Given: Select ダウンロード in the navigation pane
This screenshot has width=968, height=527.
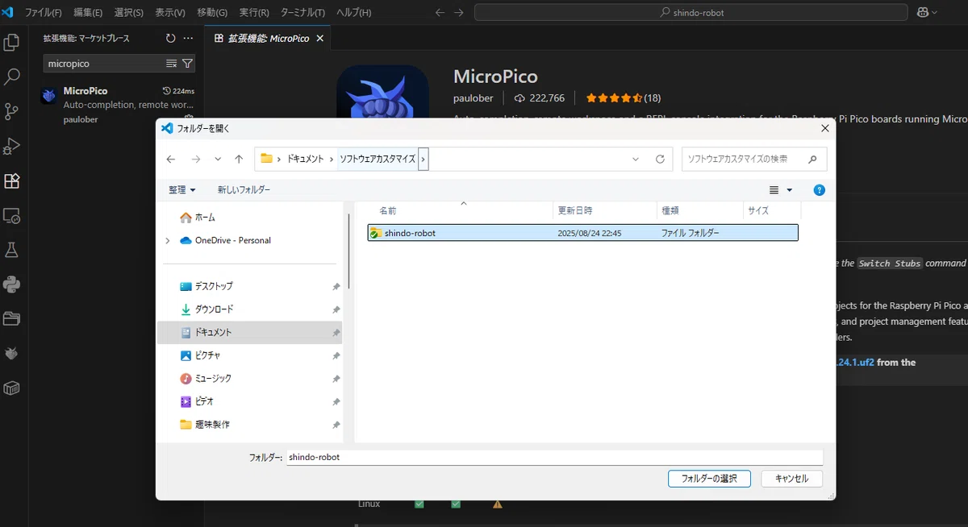Looking at the screenshot, I should click(x=214, y=309).
